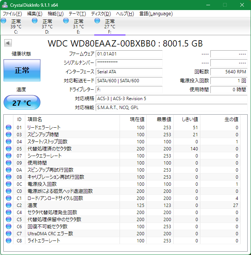The width and height of the screenshot is (251, 255).
Task: Click status orb of row C1 ロード/アンロードサイクル回数
Action: (x=9, y=198)
